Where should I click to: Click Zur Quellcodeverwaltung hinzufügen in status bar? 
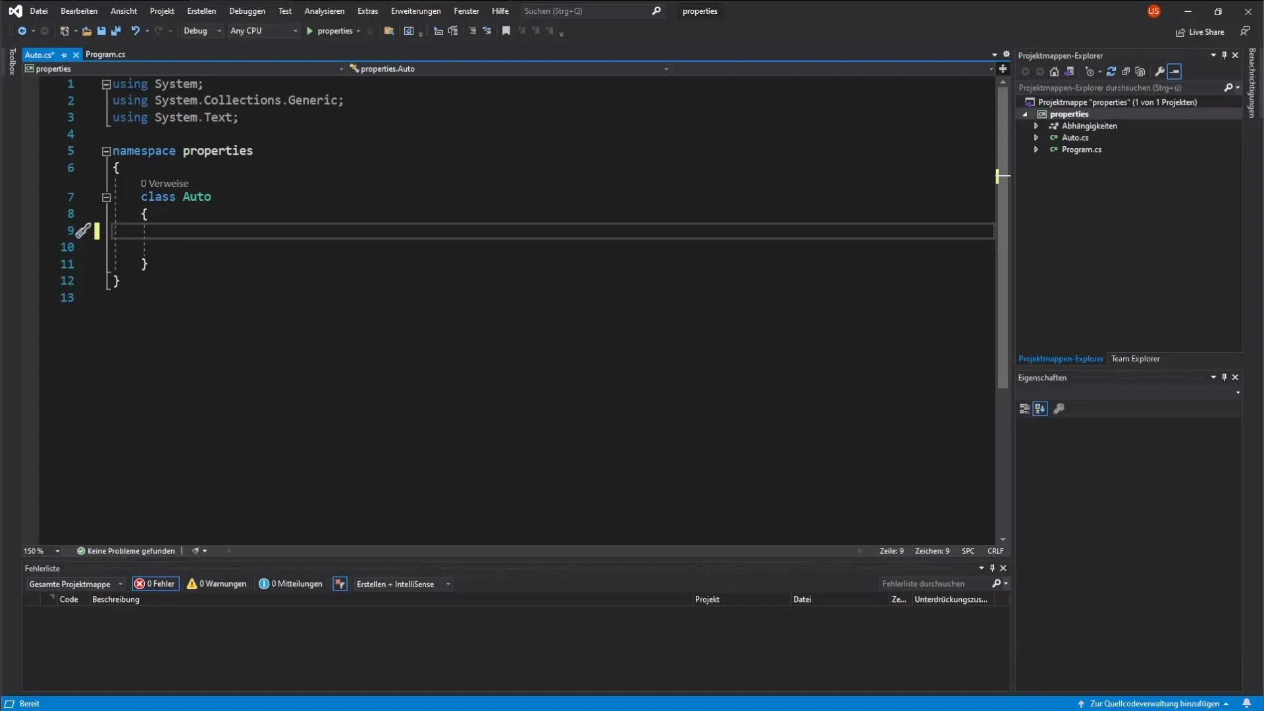(x=1154, y=704)
